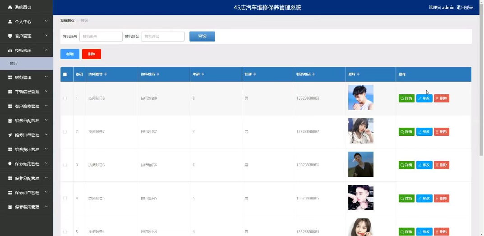Check the checkbox for row 4

click(x=65, y=198)
